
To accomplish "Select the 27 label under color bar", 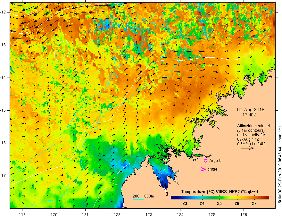I will 254,204.
